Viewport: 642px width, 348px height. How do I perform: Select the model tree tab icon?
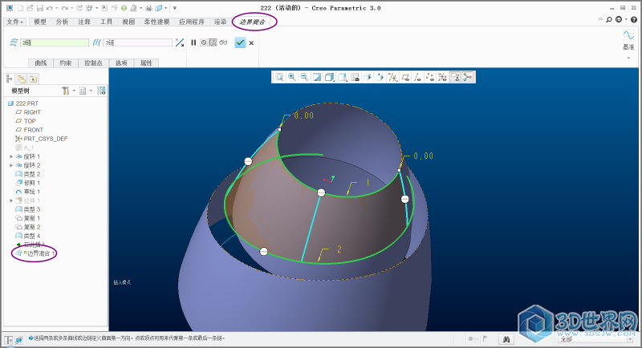pyautogui.click(x=10, y=79)
